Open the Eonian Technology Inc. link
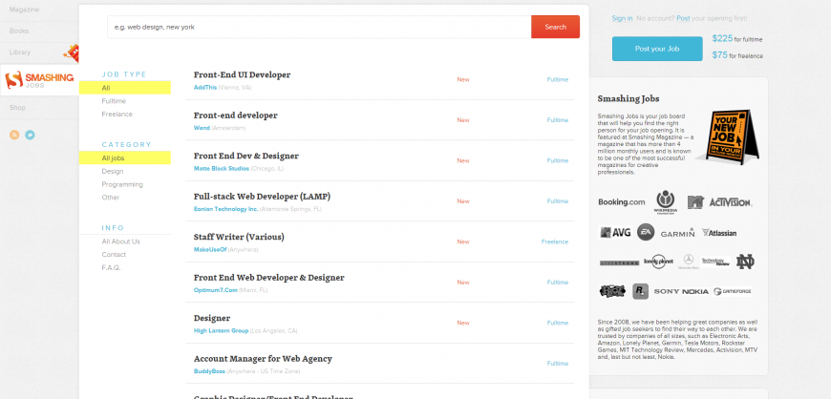 pyautogui.click(x=225, y=209)
